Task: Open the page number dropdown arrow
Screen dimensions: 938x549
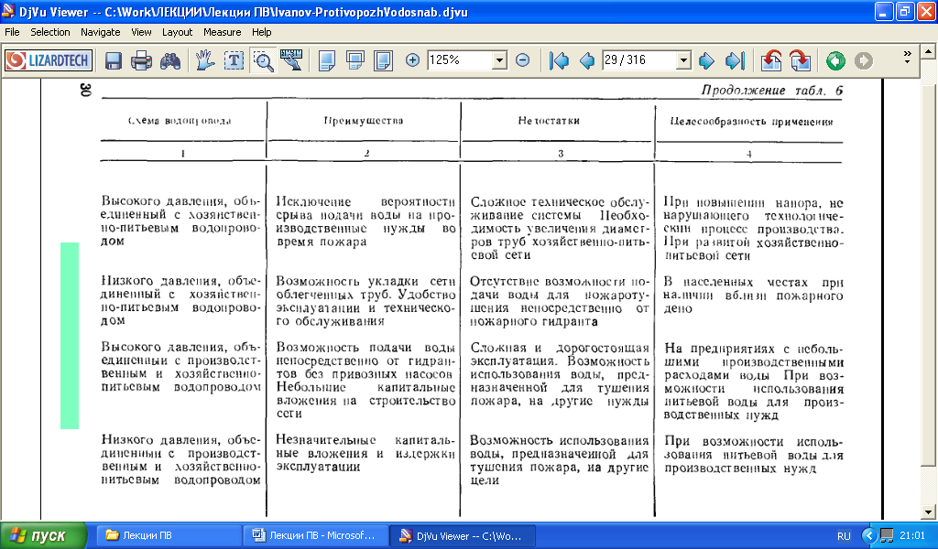Action: point(683,60)
